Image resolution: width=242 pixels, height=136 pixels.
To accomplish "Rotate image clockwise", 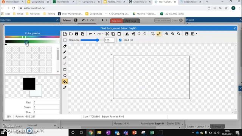I will (145, 34).
